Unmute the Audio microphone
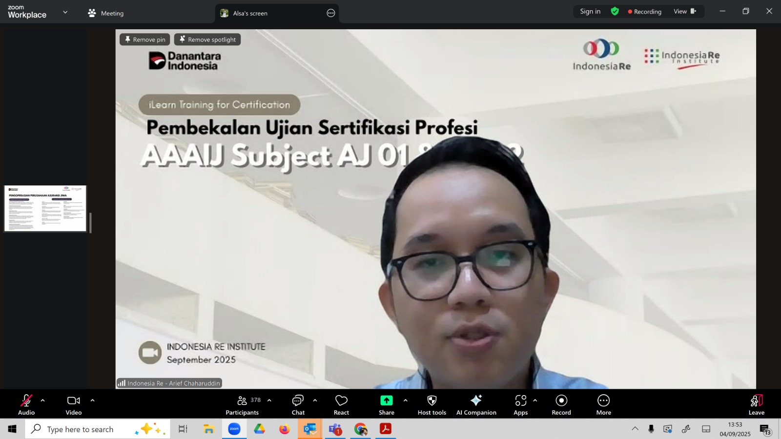This screenshot has width=781, height=439. pos(26,405)
